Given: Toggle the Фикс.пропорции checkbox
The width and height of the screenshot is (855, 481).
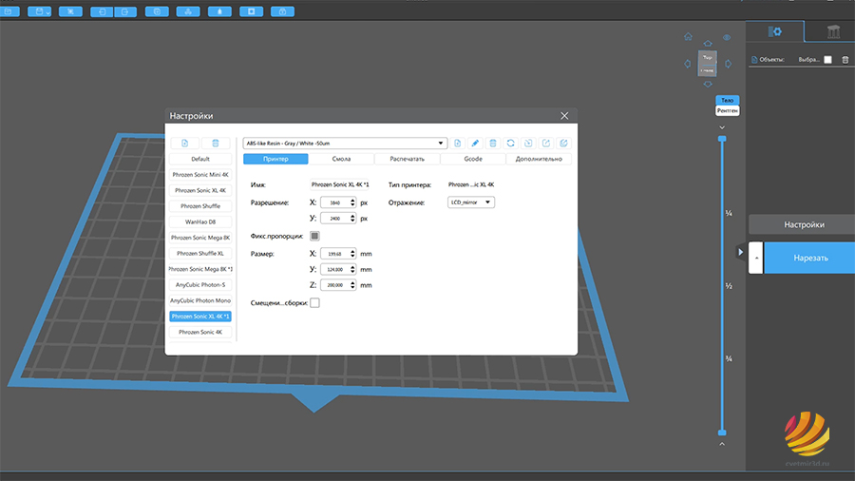Looking at the screenshot, I should pyautogui.click(x=314, y=236).
